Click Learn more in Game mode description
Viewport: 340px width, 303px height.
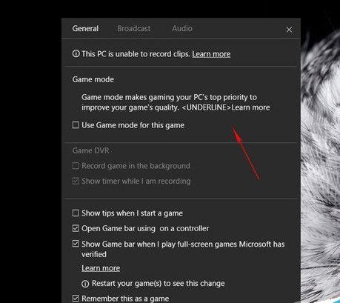tap(250, 107)
